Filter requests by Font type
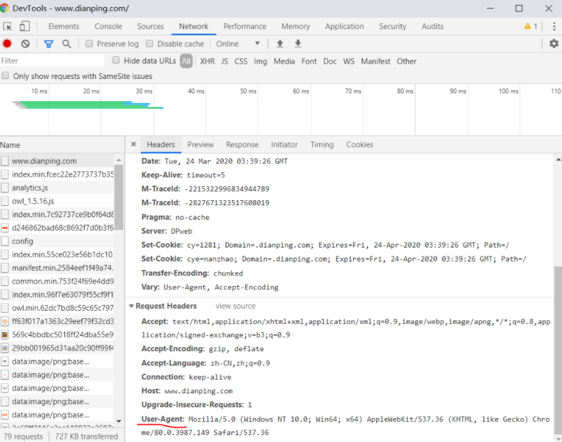 tap(309, 61)
